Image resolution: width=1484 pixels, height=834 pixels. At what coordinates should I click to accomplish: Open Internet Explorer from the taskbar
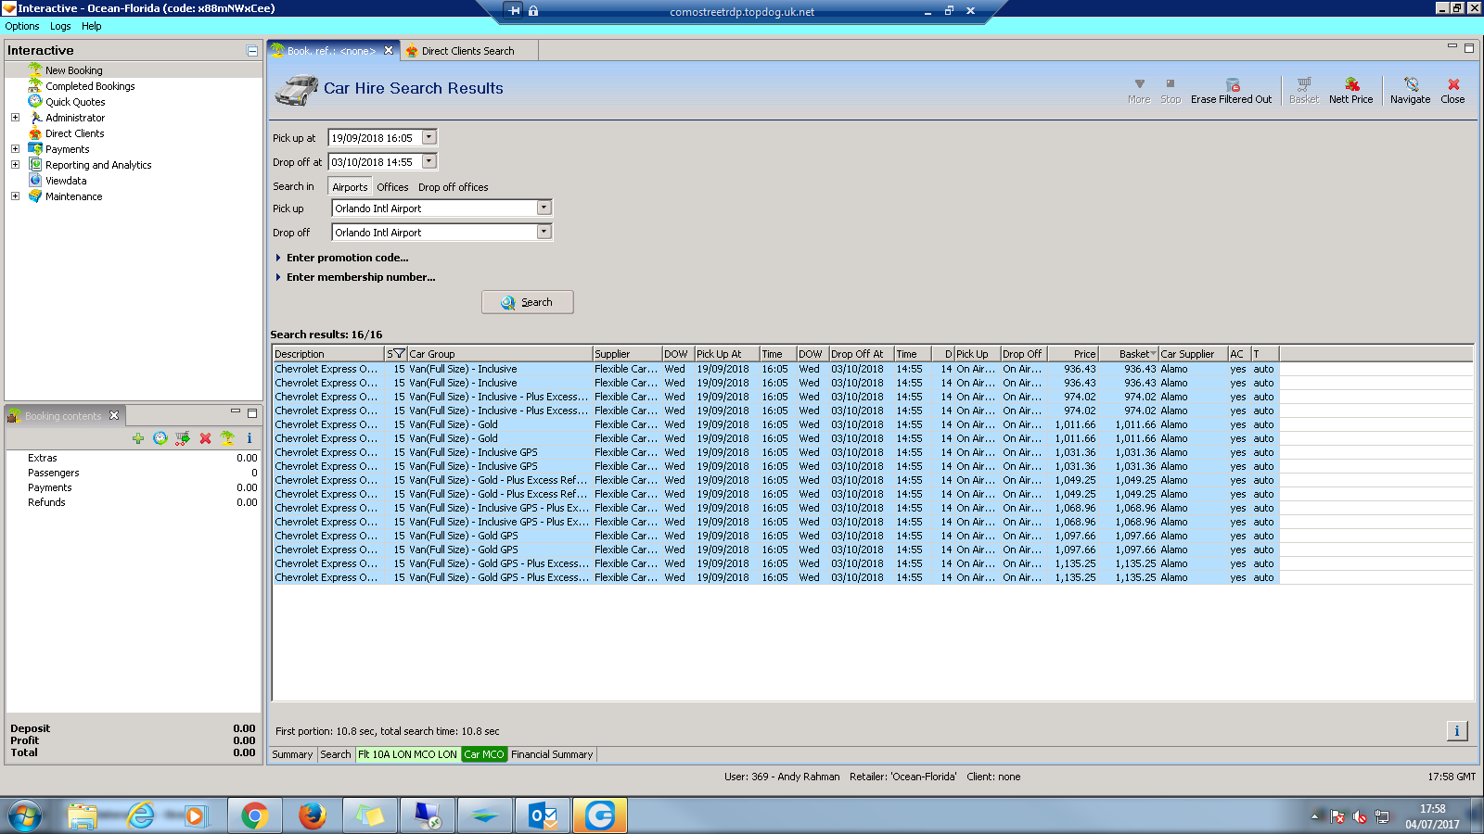tap(141, 815)
